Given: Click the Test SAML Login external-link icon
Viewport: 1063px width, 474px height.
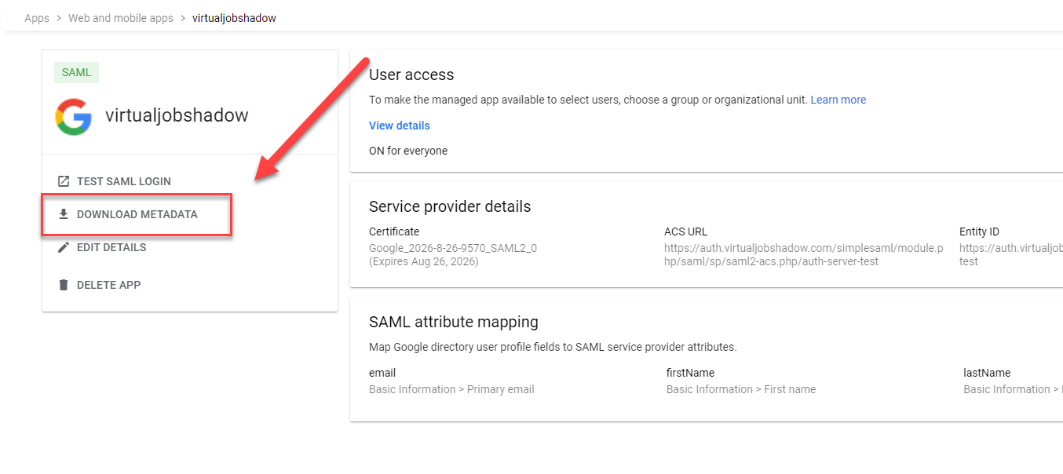Looking at the screenshot, I should tap(64, 181).
